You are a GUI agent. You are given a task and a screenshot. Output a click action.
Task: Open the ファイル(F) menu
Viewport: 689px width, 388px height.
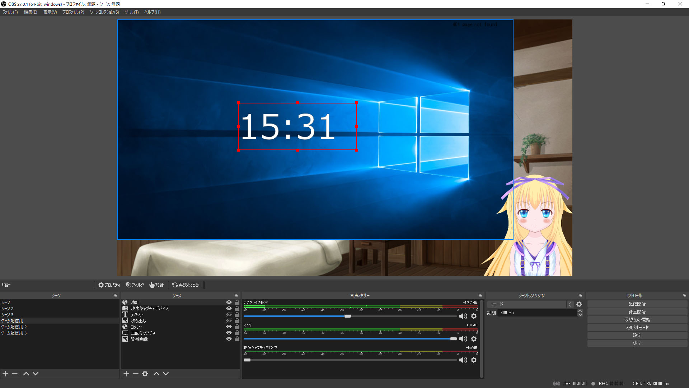point(10,12)
